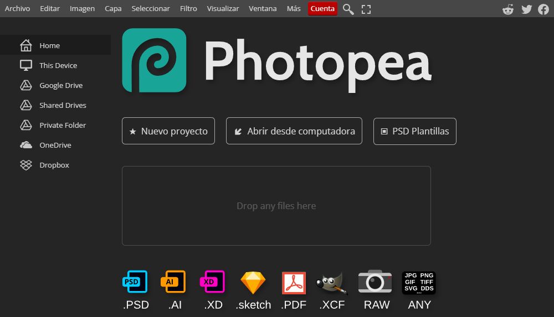This screenshot has height=317, width=554.
Task: Click the This Device monitor icon
Action: (26, 65)
